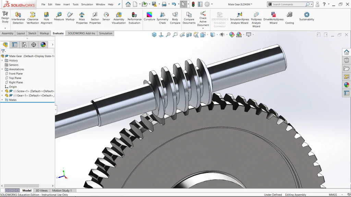Open DriveWorksXpress Wizard

pyautogui.click(x=273, y=18)
